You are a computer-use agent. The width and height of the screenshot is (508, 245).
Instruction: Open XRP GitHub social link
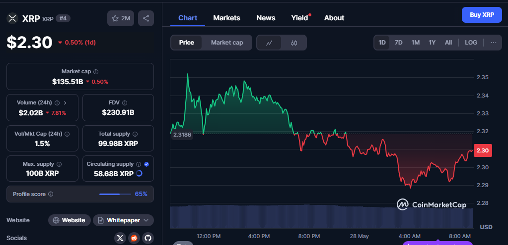pos(148,238)
